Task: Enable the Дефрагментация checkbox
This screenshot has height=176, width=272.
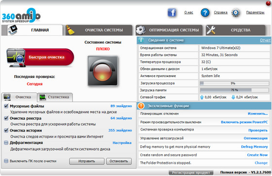Action: tap(6, 143)
